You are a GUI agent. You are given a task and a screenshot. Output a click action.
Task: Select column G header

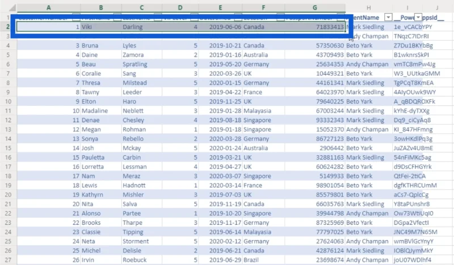(315, 8)
